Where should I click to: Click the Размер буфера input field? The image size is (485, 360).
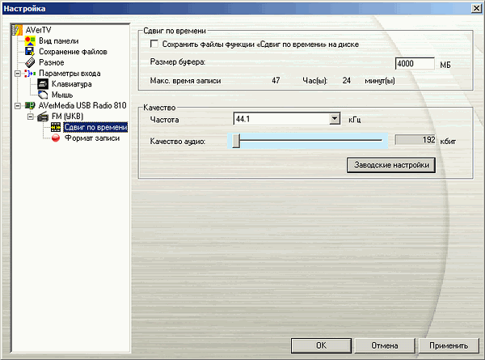point(415,64)
